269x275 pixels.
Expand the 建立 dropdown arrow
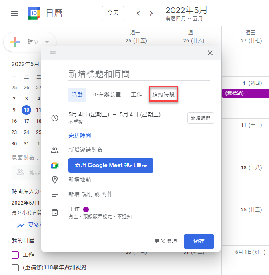(47, 42)
